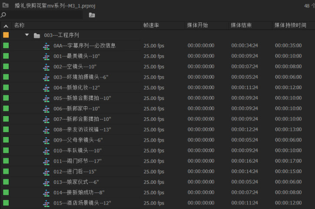315x209 pixels.
Task: Click sequence icon of 0AA---字幕序列---必改信息
Action: click(x=46, y=46)
